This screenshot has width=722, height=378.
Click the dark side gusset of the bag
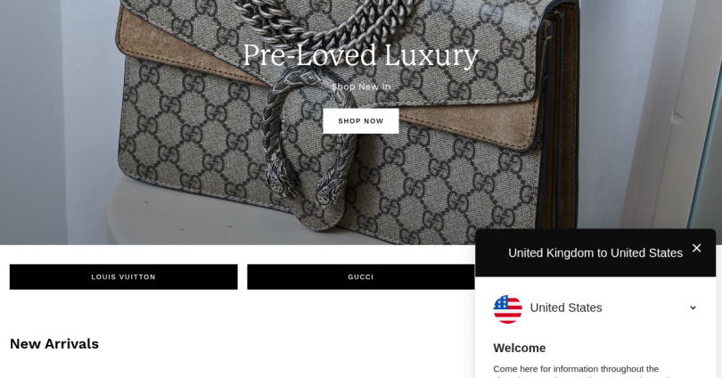click(x=560, y=115)
